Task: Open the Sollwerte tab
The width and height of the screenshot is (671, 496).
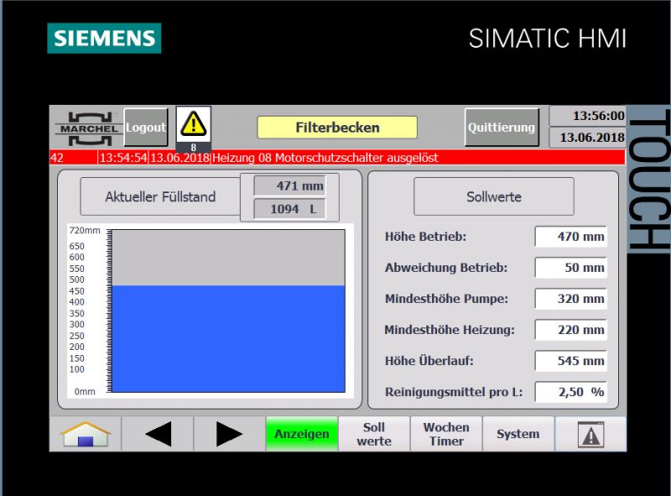Action: pos(374,434)
